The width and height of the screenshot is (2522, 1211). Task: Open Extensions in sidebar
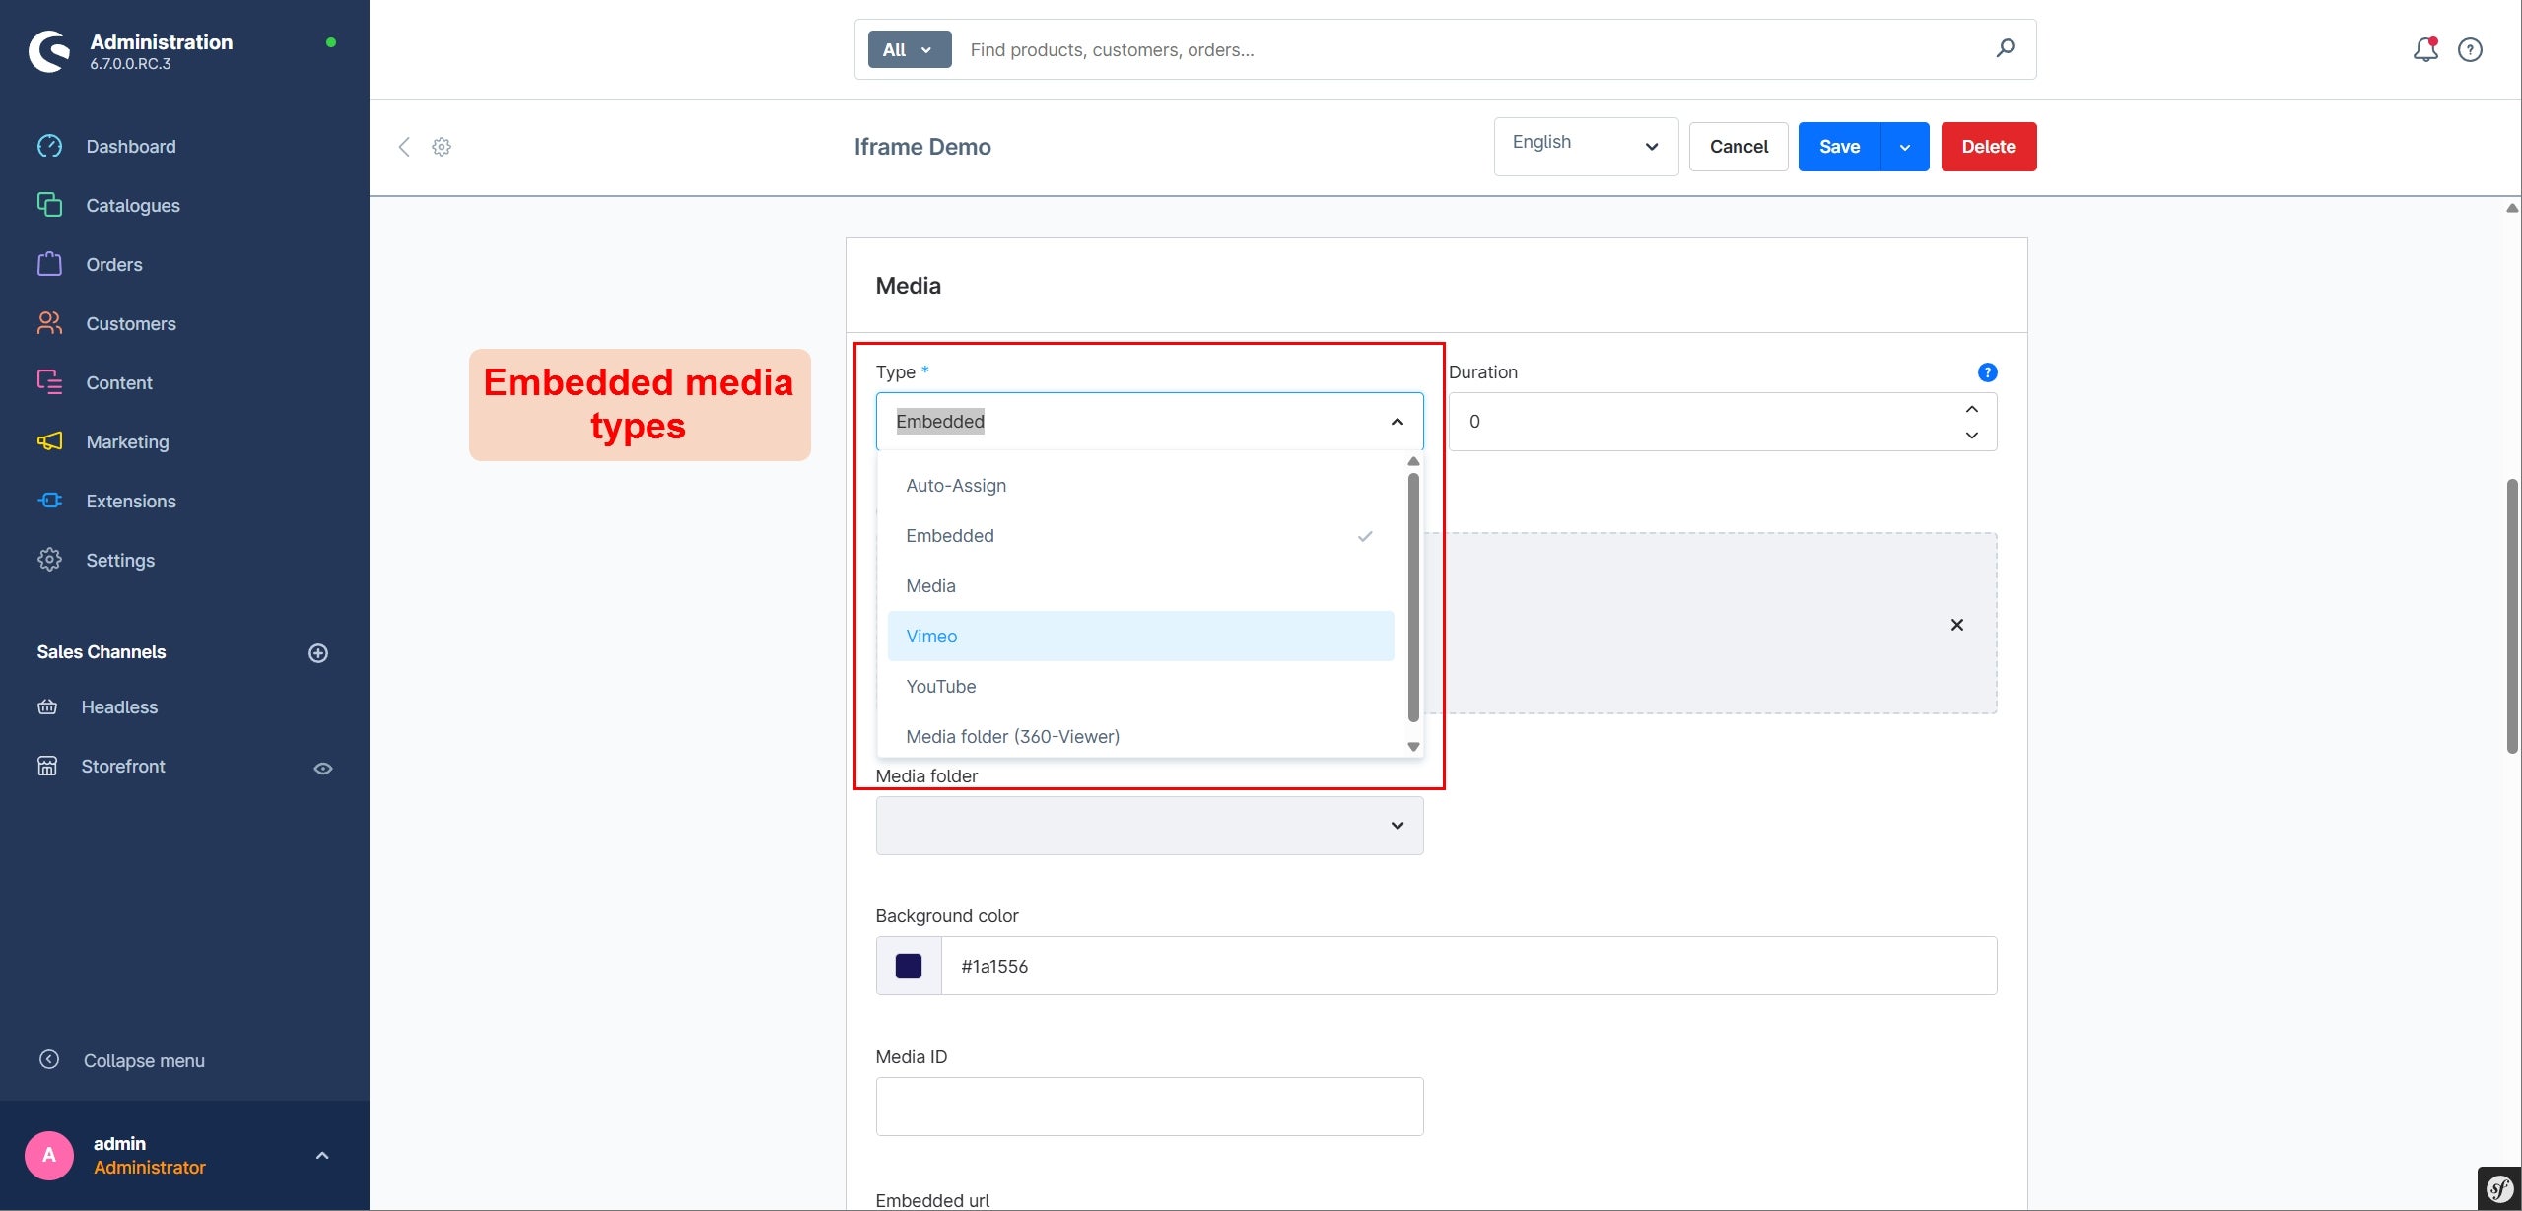pyautogui.click(x=131, y=501)
